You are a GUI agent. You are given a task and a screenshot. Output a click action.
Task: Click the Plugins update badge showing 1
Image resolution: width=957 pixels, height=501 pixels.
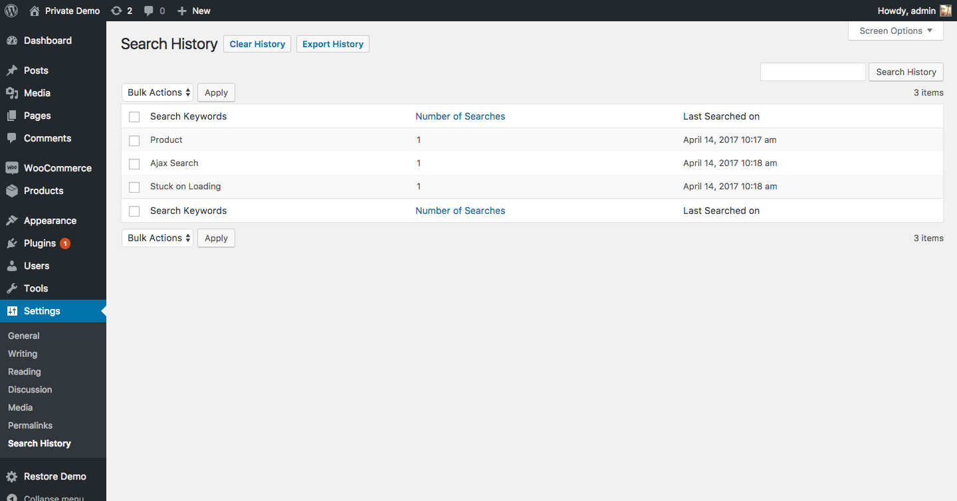(x=65, y=243)
